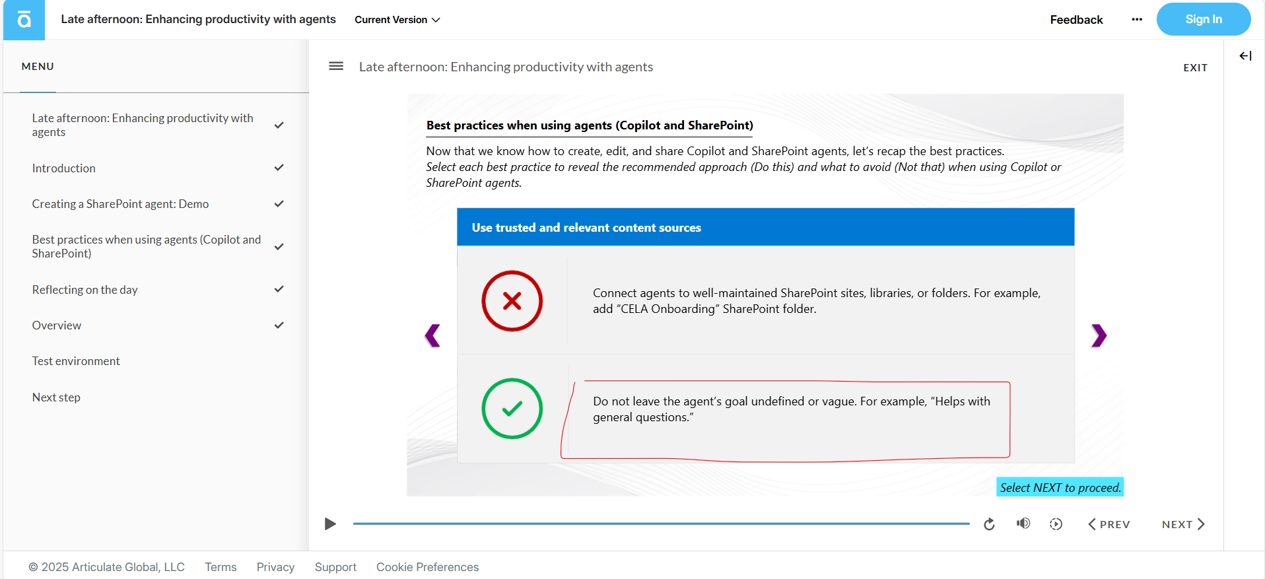Click the green checkmark 'Do this' icon

(512, 409)
